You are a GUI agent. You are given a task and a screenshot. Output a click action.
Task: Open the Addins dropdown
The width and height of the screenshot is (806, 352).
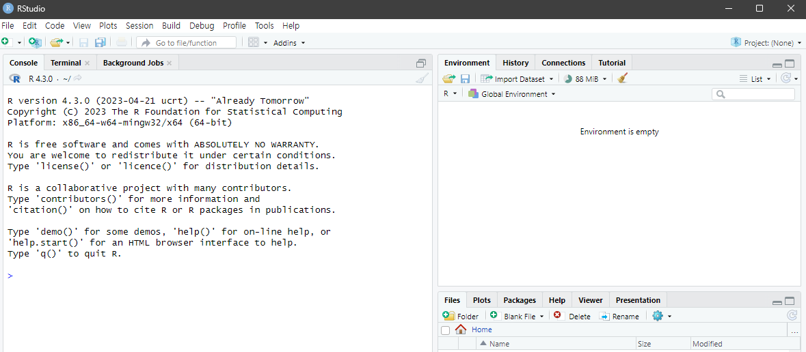click(x=289, y=42)
